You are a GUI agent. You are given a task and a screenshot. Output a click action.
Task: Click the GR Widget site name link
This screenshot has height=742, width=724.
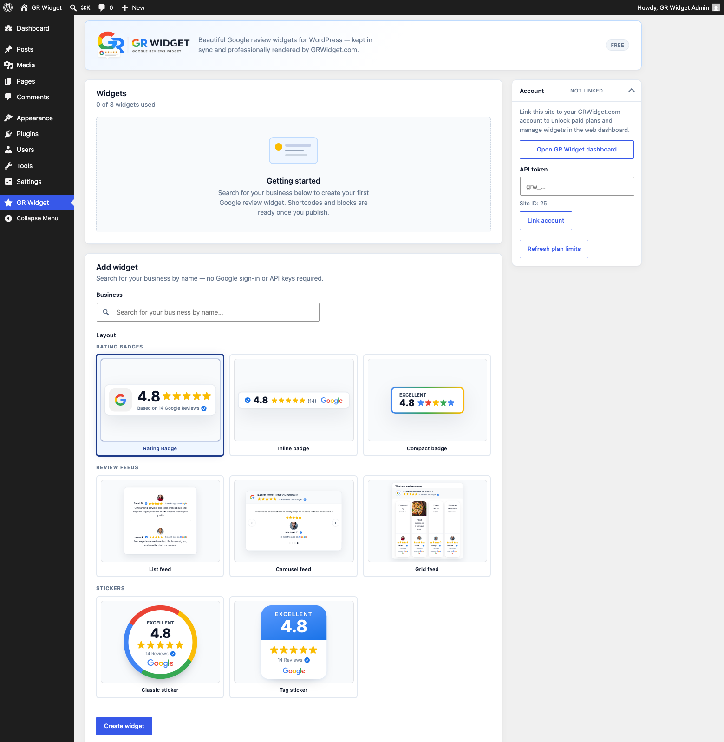coord(46,7)
